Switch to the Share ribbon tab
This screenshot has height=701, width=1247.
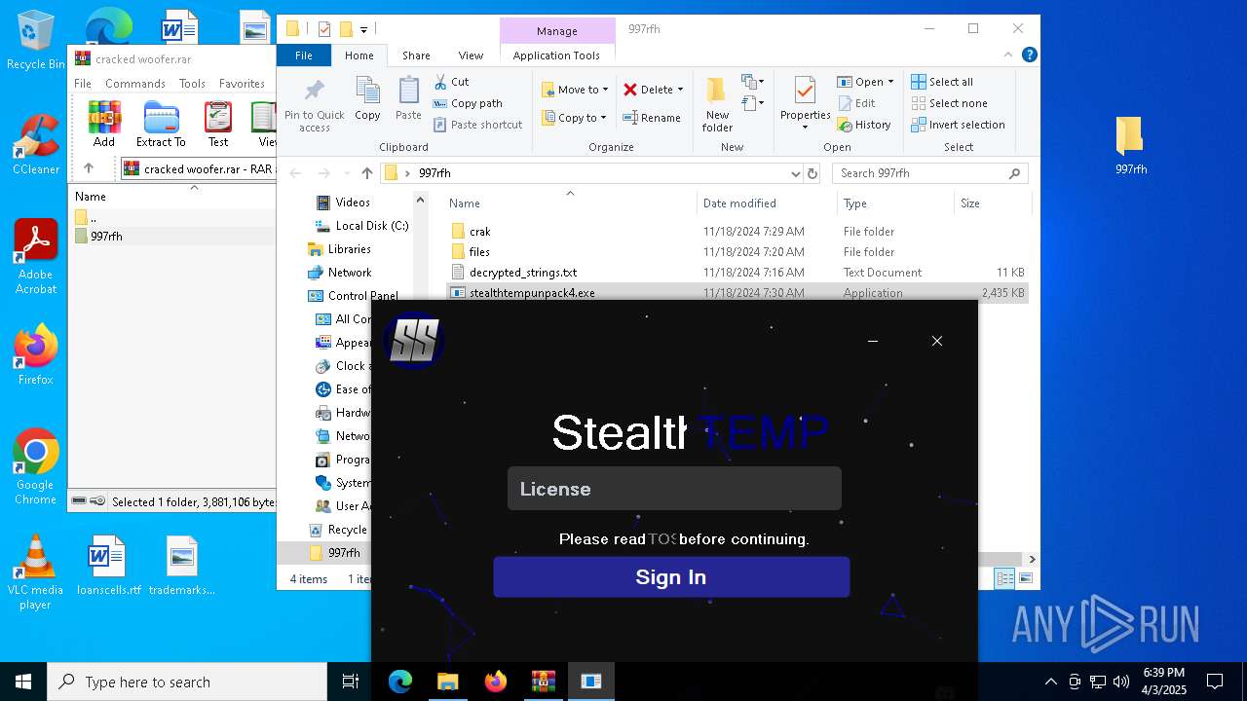416,55
